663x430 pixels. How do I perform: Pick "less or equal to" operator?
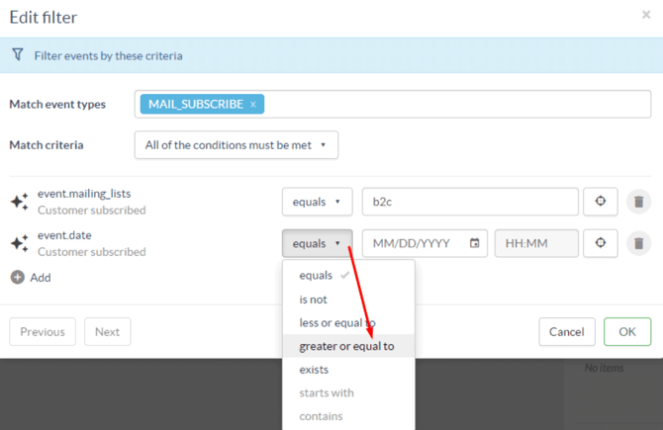[x=336, y=323]
